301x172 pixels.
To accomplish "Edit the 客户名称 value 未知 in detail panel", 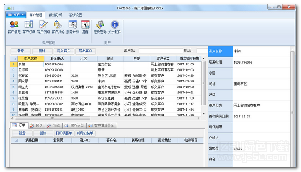I will pyautogui.click(x=261, y=52).
